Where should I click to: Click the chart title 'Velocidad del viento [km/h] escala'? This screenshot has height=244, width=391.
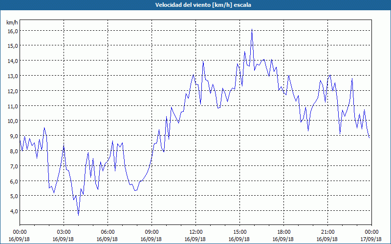click(x=203, y=5)
